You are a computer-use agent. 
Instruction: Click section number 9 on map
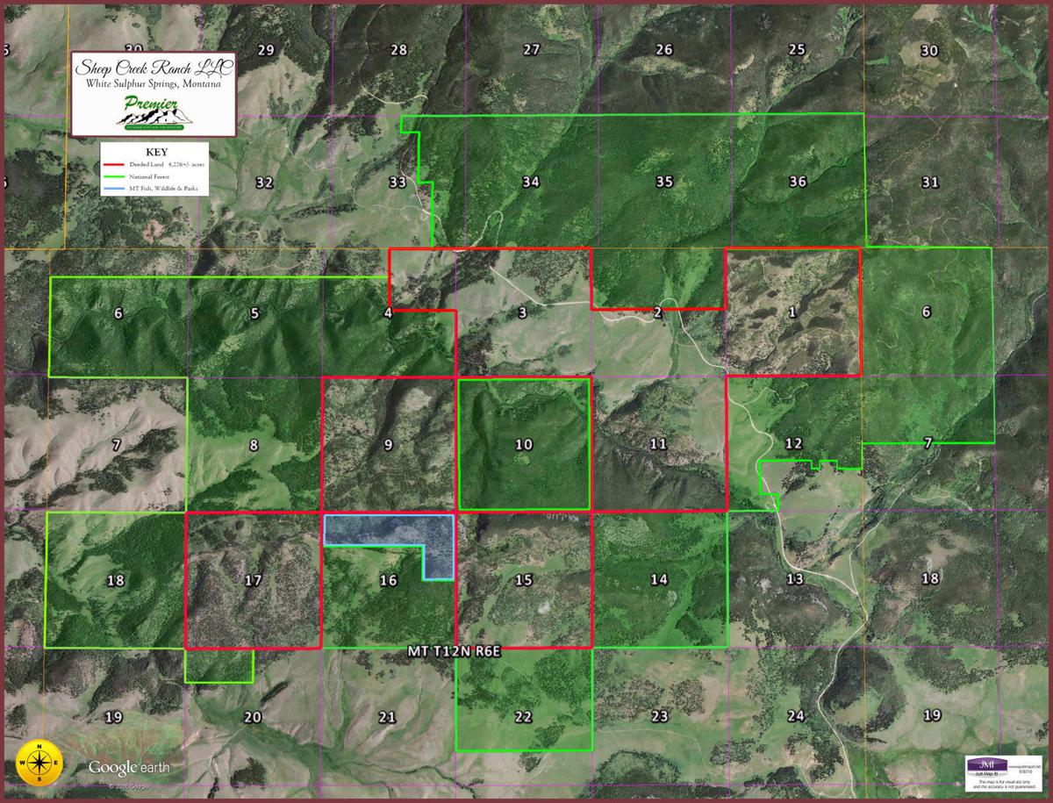(x=388, y=445)
